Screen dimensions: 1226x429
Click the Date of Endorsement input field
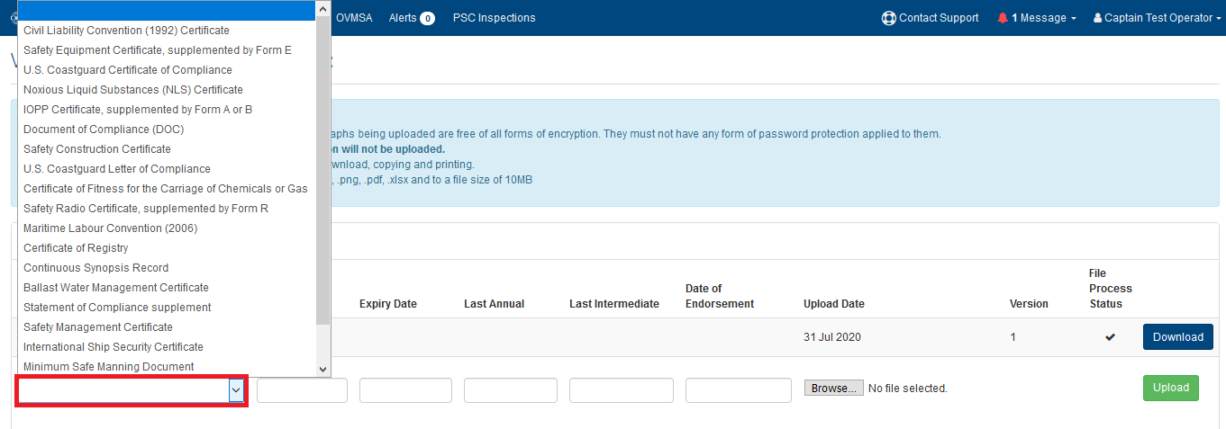[x=739, y=390]
